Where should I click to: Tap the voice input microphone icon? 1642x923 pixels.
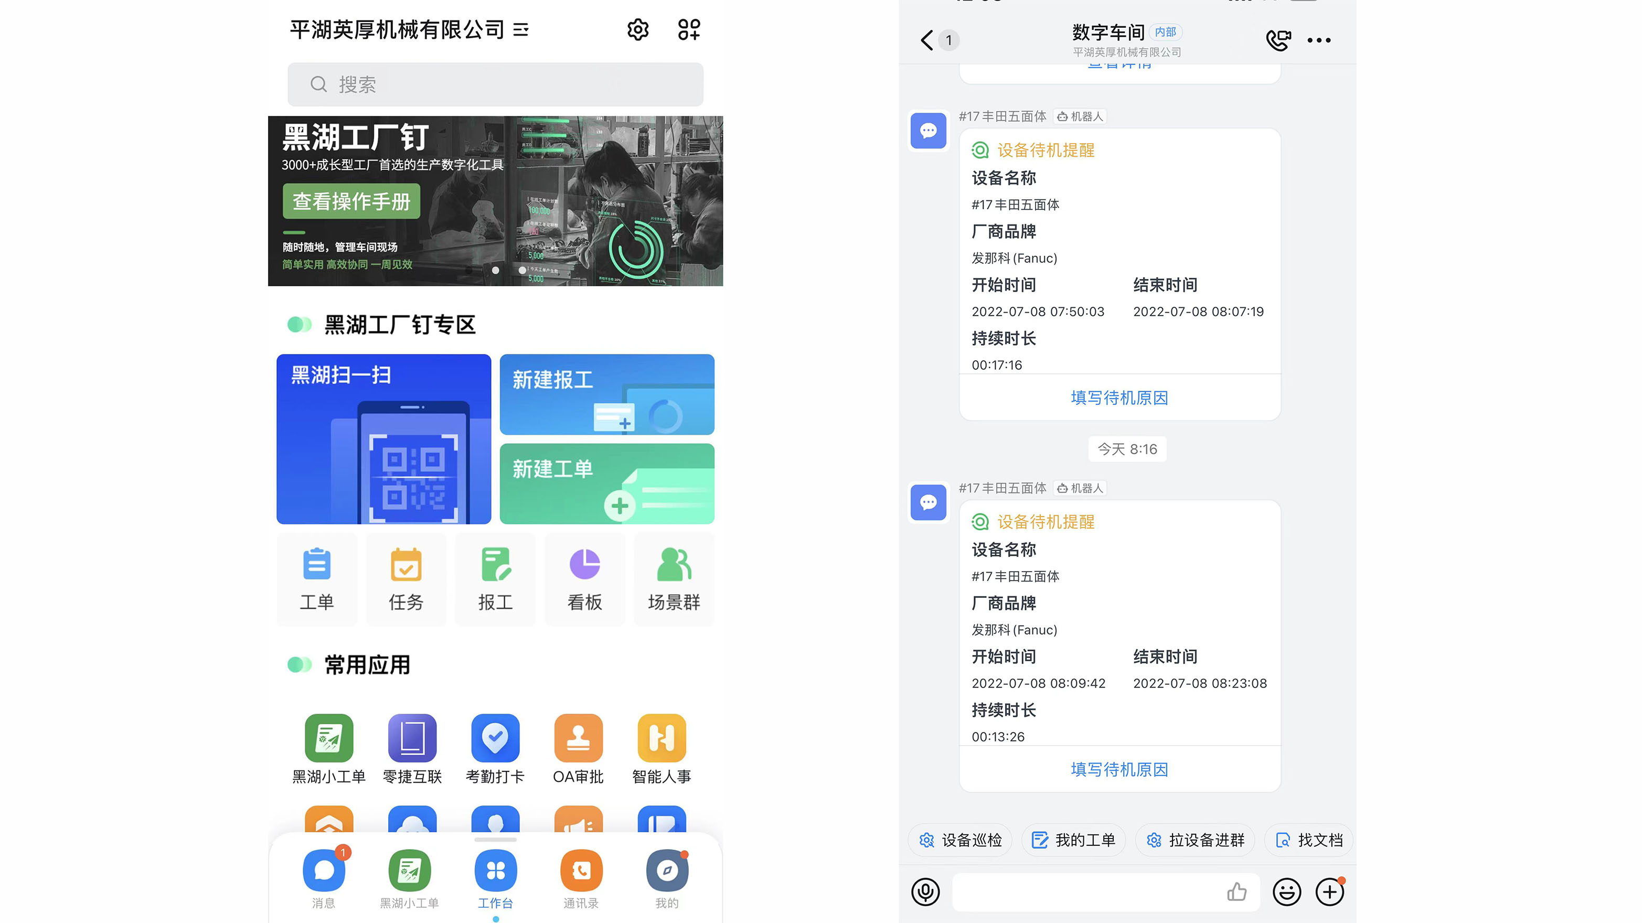coord(925,892)
